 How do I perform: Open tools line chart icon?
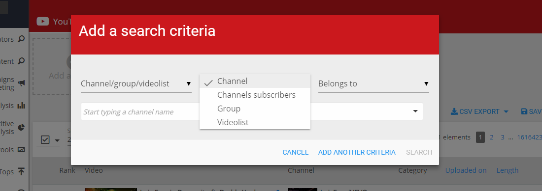(x=21, y=150)
